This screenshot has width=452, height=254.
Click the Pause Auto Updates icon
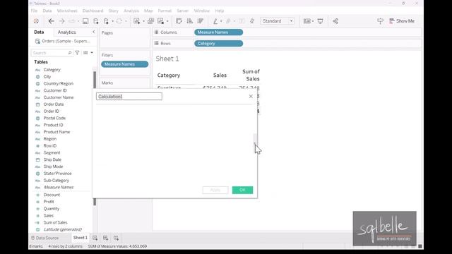coord(106,21)
